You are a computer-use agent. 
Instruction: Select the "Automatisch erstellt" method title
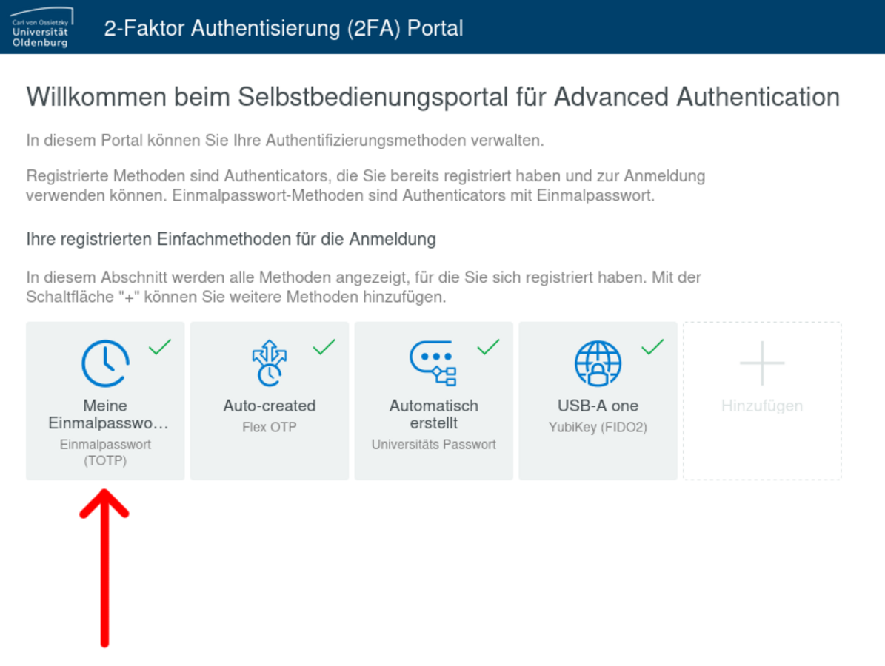click(434, 414)
